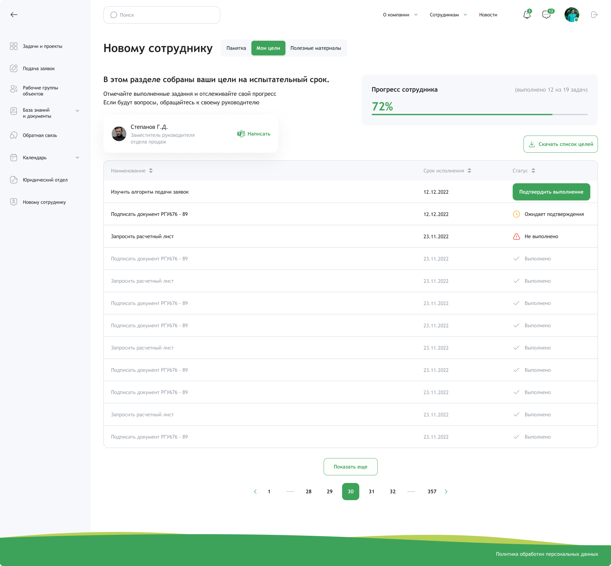This screenshot has height=566, width=611.
Task: Switch to Полезные материалы tab
Action: pyautogui.click(x=316, y=48)
